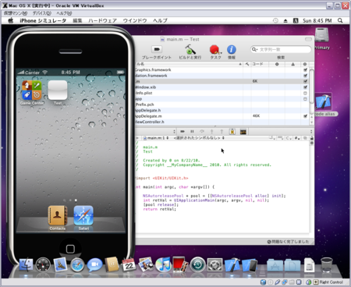Enable target checkbox for Info.plist row
Viewport: 351px width, 287px height.
coord(305,93)
